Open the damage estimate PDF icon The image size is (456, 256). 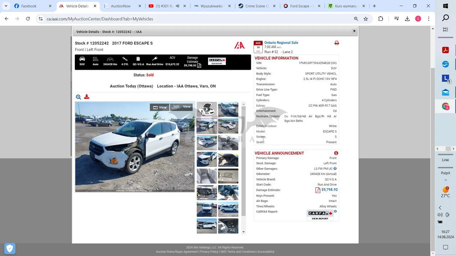[x=318, y=190]
